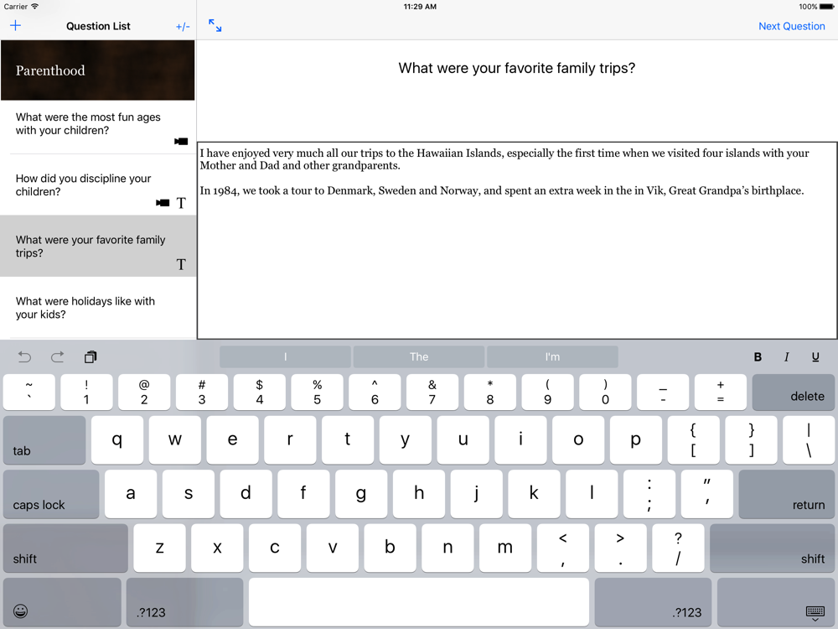Tap the return key

point(787,494)
